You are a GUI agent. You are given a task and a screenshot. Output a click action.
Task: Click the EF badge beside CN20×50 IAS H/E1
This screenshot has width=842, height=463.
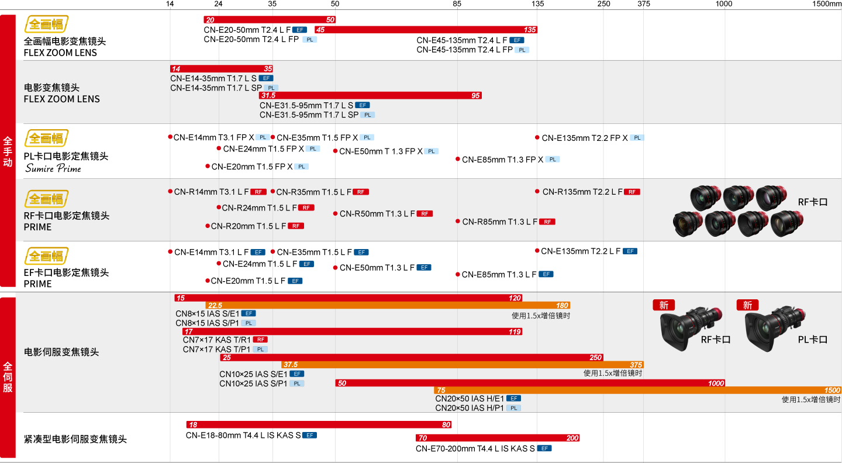[513, 398]
